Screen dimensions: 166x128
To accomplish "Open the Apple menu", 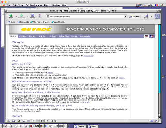I will pyautogui.click(x=4, y=5).
